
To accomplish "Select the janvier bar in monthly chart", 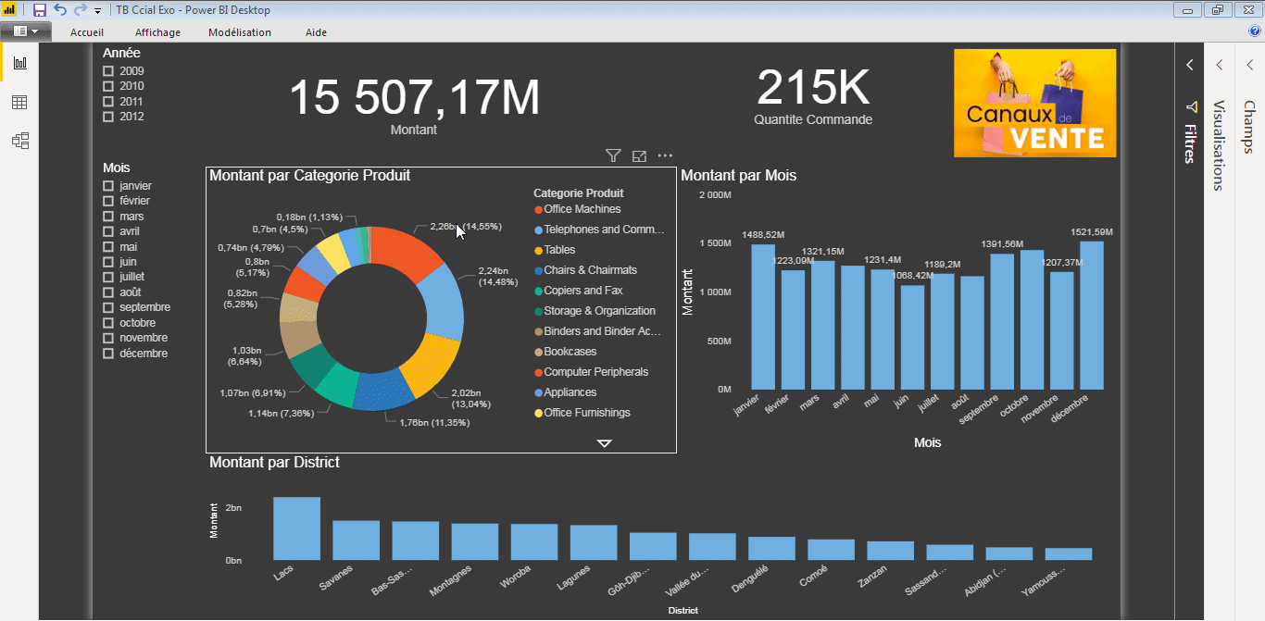I will (763, 317).
